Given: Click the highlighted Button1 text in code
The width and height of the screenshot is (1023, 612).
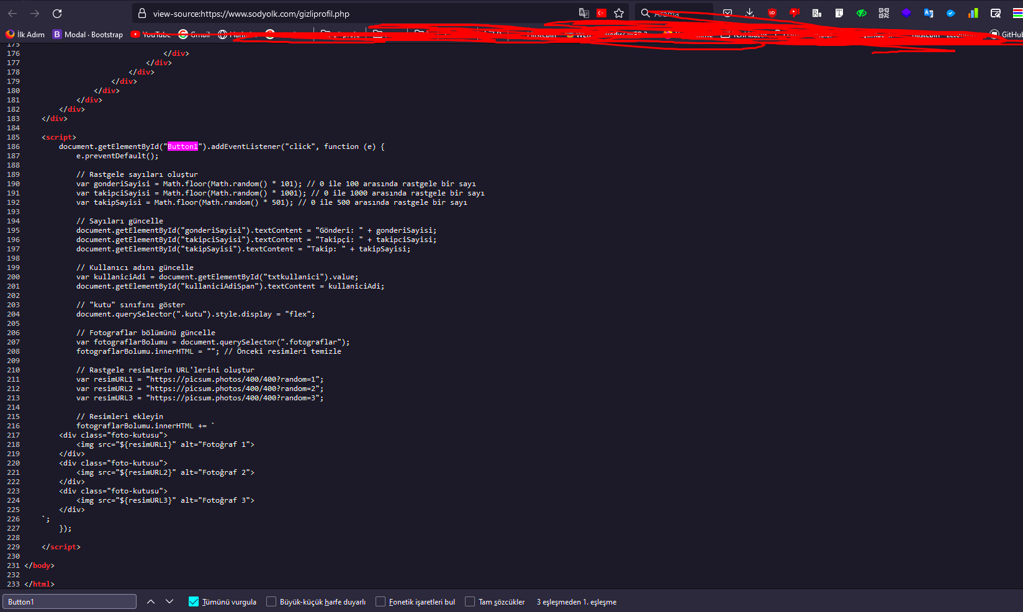Looking at the screenshot, I should coord(183,146).
